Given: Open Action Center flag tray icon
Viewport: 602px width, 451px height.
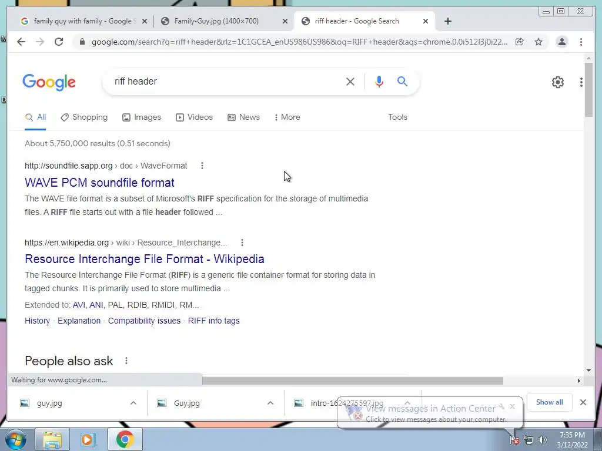Looking at the screenshot, I should 514,440.
